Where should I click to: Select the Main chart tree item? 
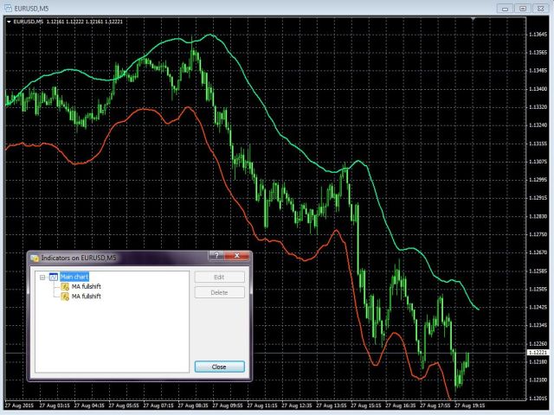pos(74,277)
